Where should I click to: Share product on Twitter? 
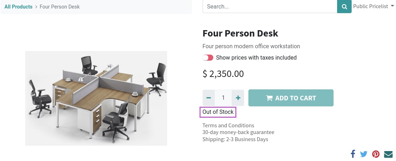pos(364,154)
